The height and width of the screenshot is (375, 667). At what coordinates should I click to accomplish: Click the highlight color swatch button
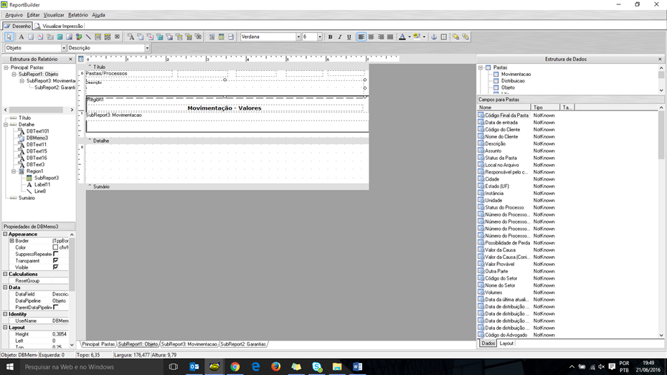(417, 37)
